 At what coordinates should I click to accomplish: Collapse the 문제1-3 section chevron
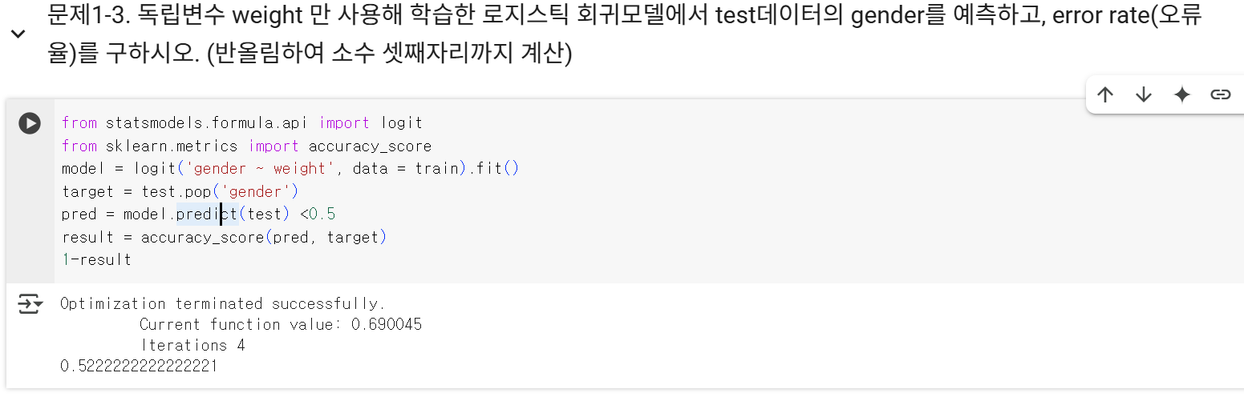(x=18, y=34)
